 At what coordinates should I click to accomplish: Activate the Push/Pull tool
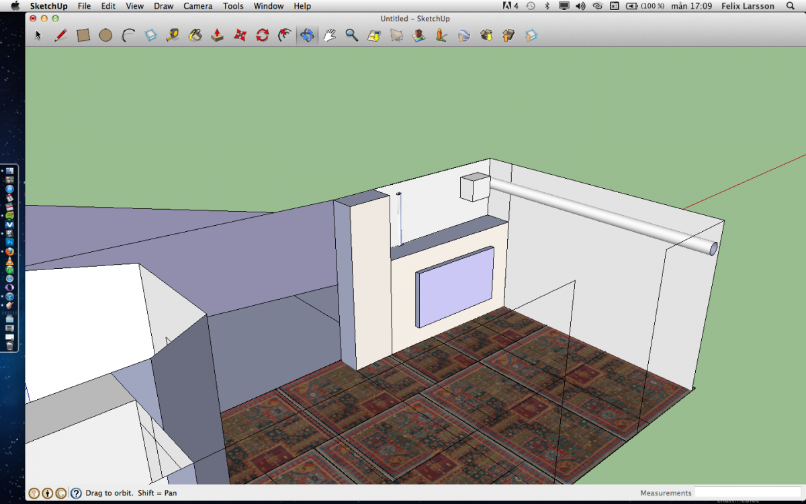(217, 36)
